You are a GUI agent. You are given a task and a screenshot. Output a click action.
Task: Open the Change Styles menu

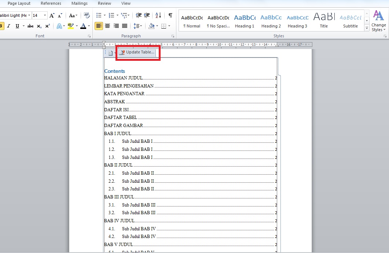(x=379, y=21)
